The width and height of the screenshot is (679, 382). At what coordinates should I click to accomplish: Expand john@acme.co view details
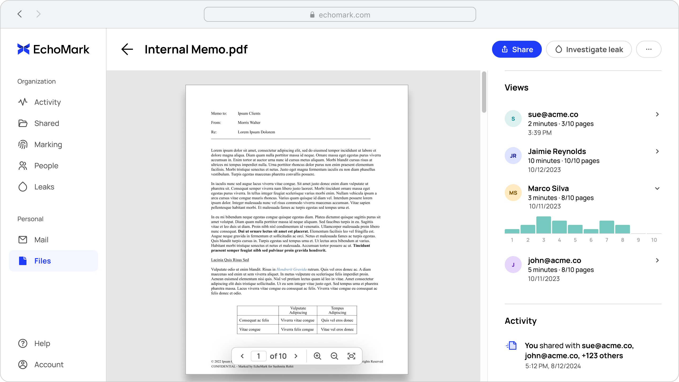point(657,260)
